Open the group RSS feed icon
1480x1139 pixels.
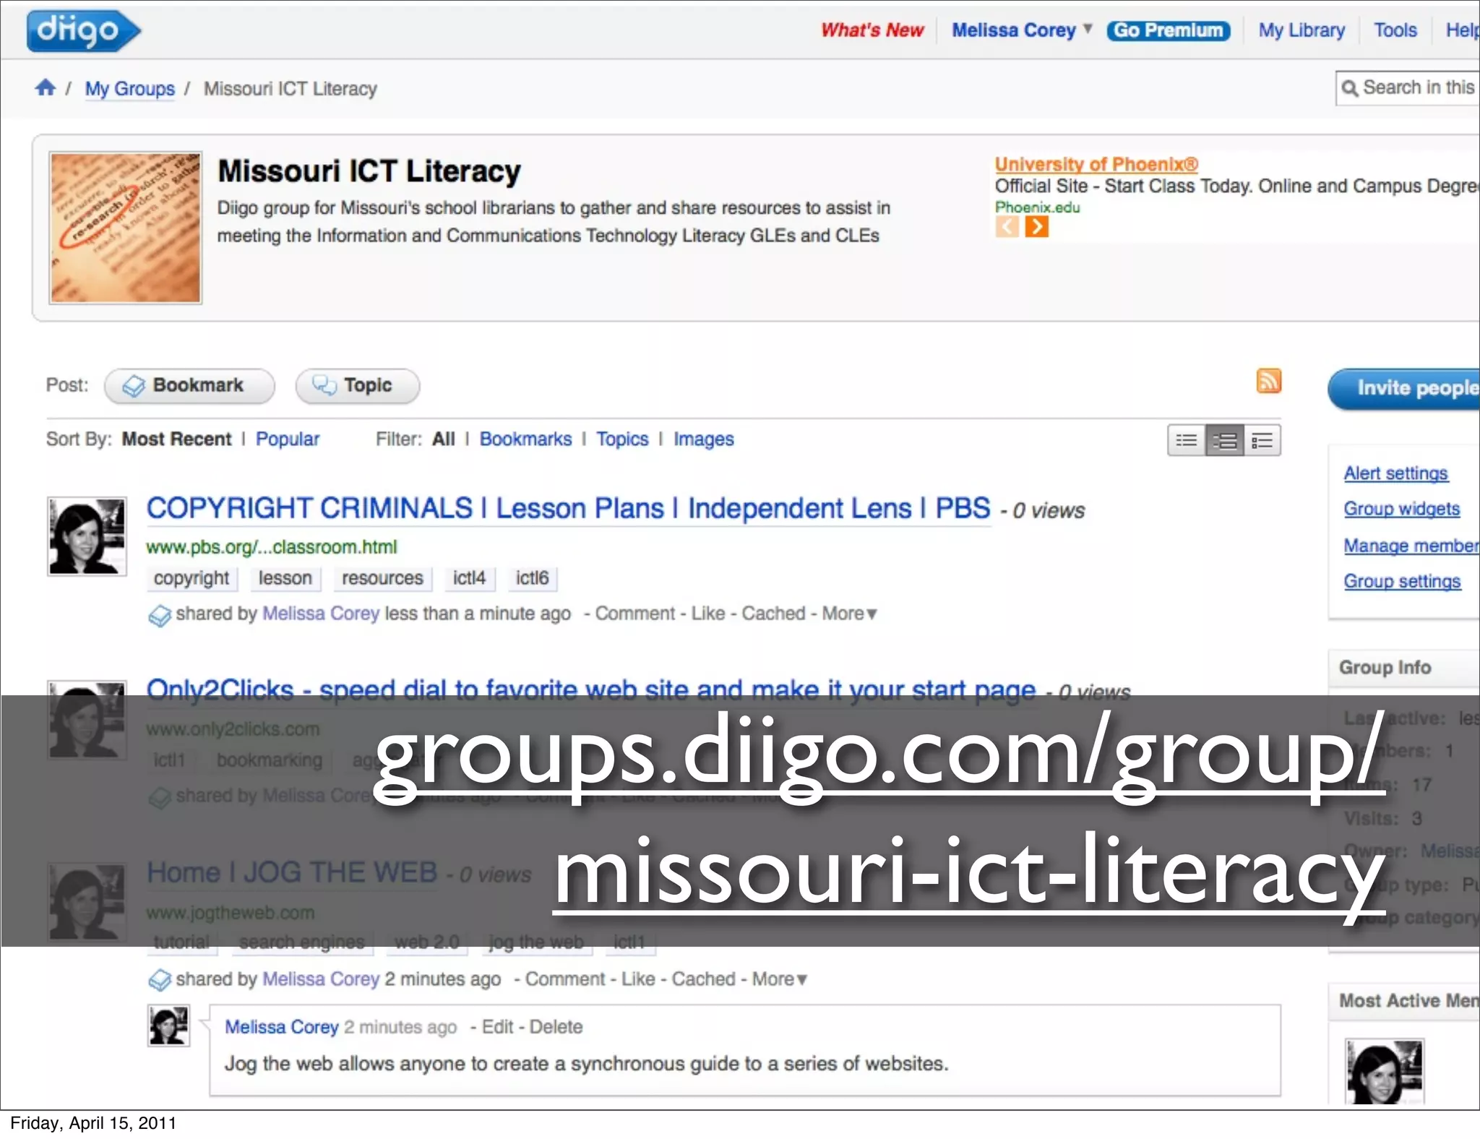point(1268,381)
